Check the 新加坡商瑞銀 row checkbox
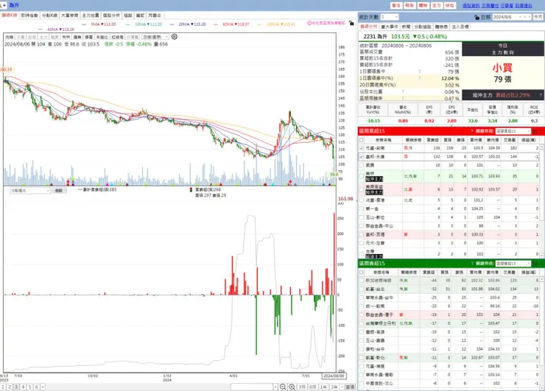 (x=362, y=281)
